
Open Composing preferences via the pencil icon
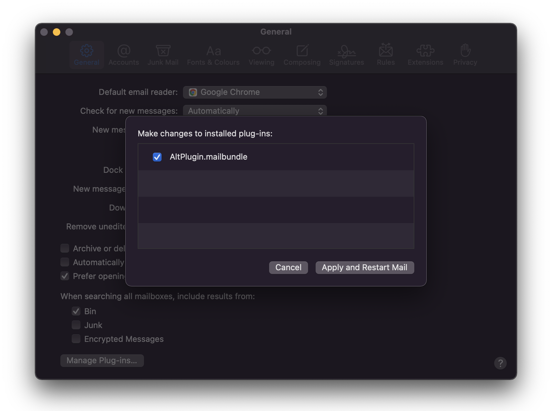(302, 51)
